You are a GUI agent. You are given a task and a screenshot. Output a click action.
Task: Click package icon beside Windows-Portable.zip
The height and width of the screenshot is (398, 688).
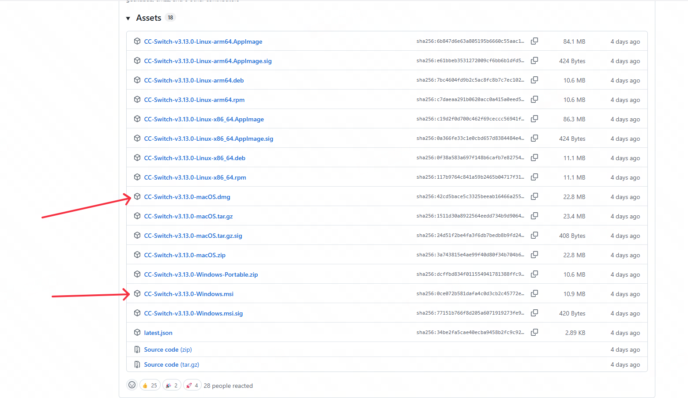137,274
